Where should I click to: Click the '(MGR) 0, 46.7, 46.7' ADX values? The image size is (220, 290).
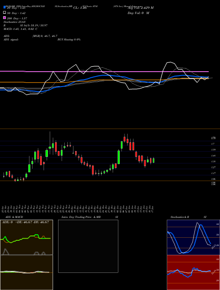[45, 36]
